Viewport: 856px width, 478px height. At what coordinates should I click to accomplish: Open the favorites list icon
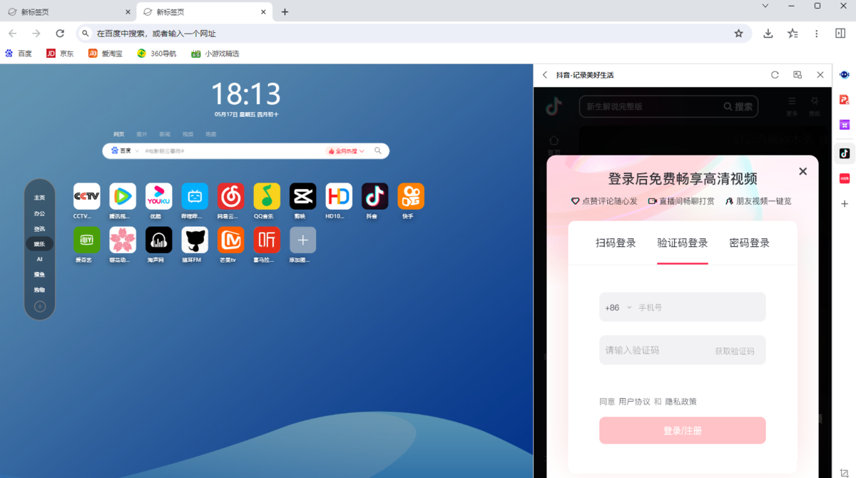[793, 34]
